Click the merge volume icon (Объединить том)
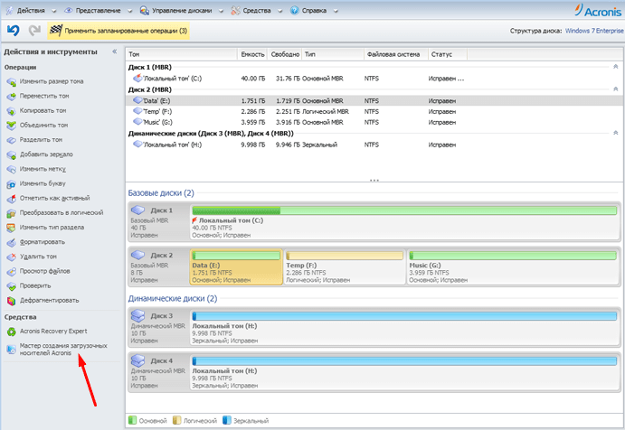Screen dimensions: 625x430 11,126
